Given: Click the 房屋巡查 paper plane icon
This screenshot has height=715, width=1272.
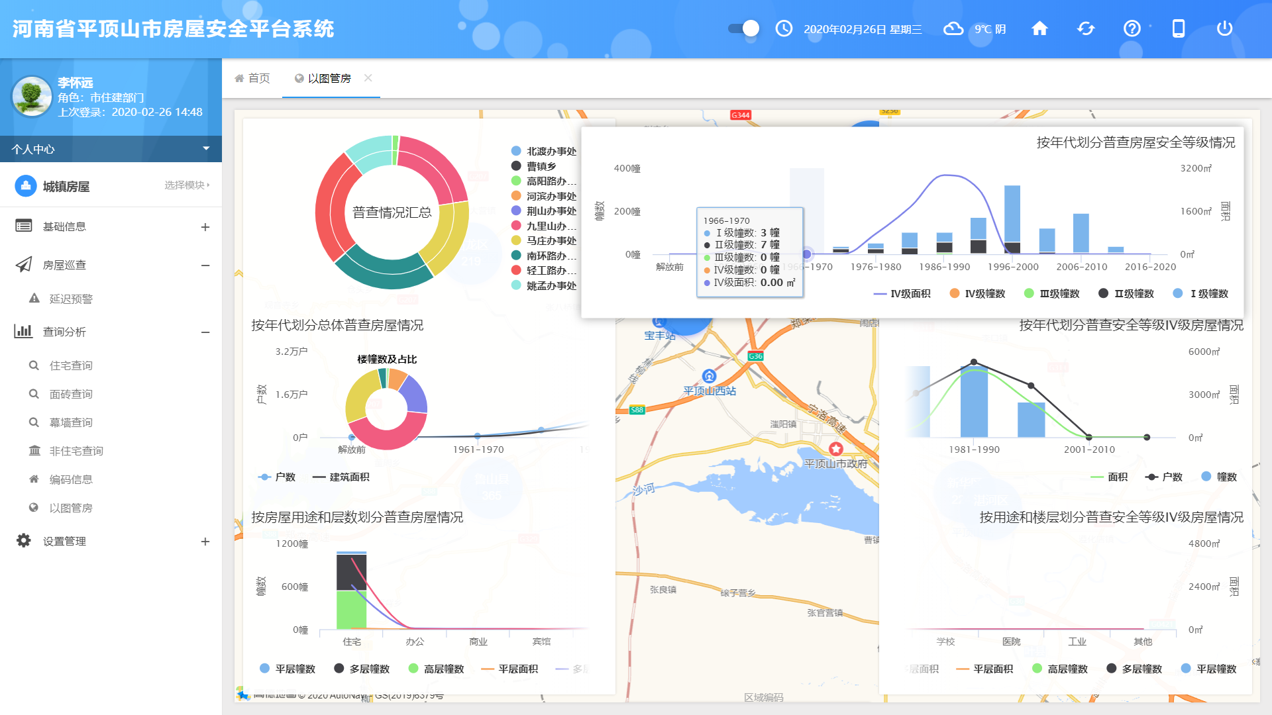Looking at the screenshot, I should (x=24, y=265).
